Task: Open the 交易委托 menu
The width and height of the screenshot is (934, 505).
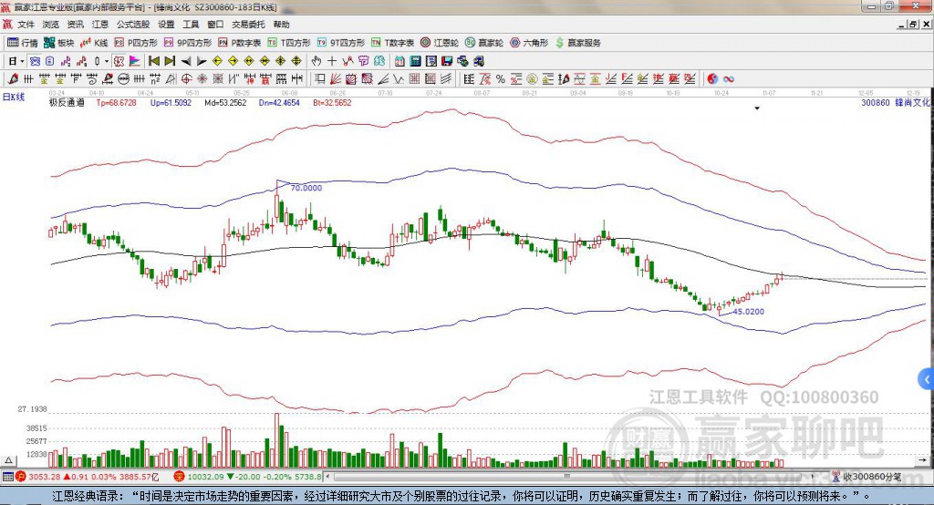Action: pyautogui.click(x=248, y=25)
